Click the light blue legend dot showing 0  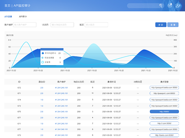[43, 58]
